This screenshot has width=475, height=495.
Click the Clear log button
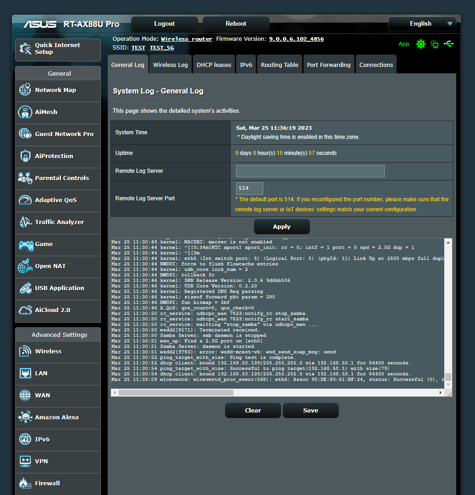pos(253,411)
